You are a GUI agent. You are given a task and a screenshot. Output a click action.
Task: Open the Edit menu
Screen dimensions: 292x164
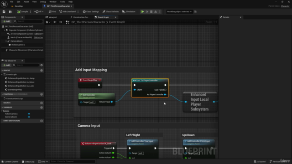pos(18,2)
